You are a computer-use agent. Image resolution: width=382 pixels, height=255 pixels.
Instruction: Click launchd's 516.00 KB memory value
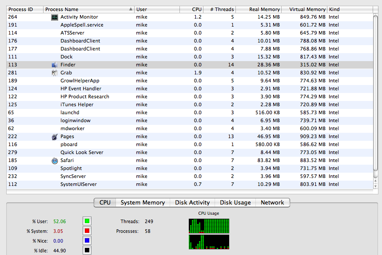[267, 113]
